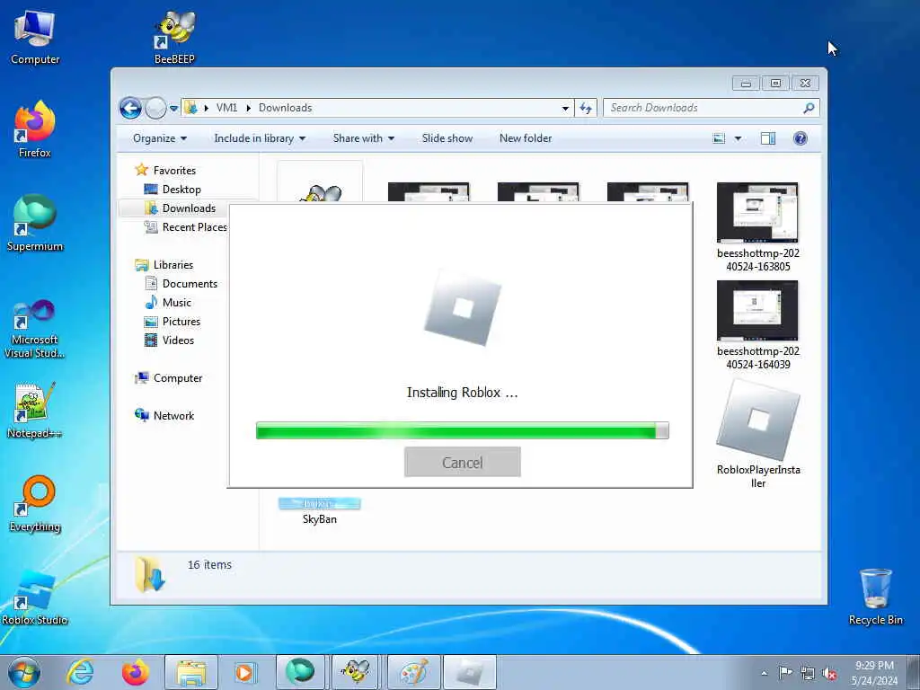Open Pictures library
920x690 pixels.
[x=181, y=322]
